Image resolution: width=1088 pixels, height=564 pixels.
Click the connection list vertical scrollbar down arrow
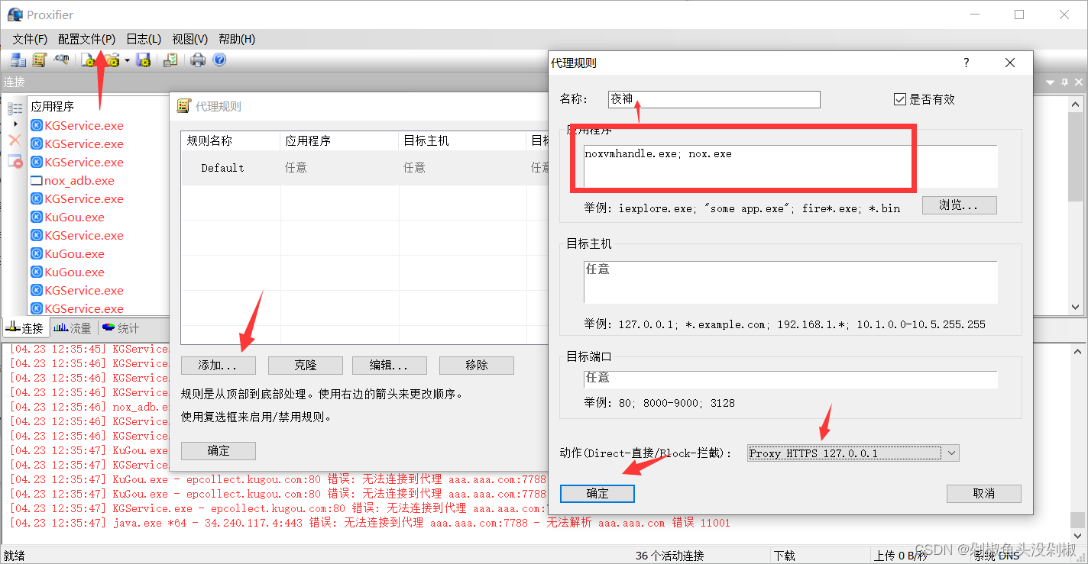pos(1075,307)
